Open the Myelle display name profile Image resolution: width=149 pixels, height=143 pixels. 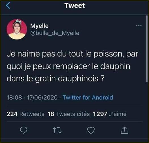pos(39,26)
